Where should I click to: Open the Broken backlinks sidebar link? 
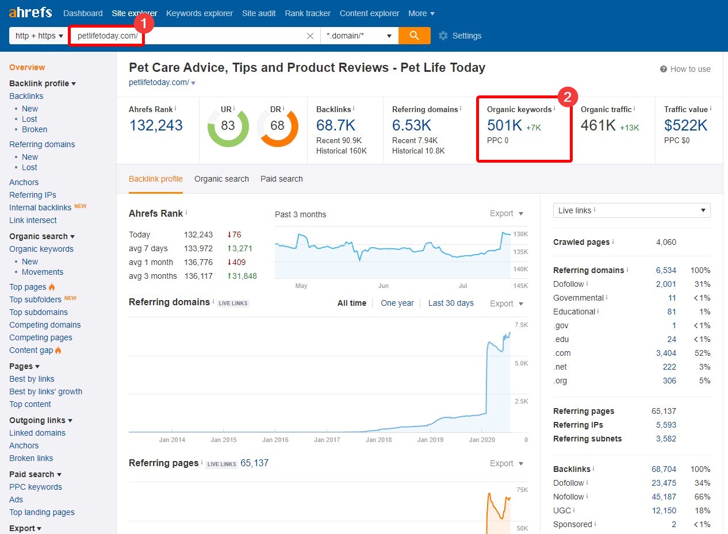click(x=35, y=129)
